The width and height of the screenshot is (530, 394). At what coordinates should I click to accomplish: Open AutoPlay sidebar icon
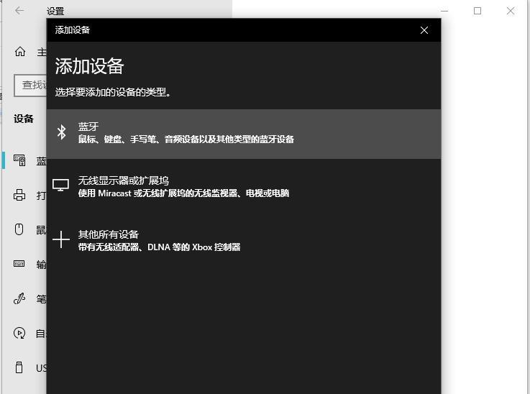pos(19,333)
